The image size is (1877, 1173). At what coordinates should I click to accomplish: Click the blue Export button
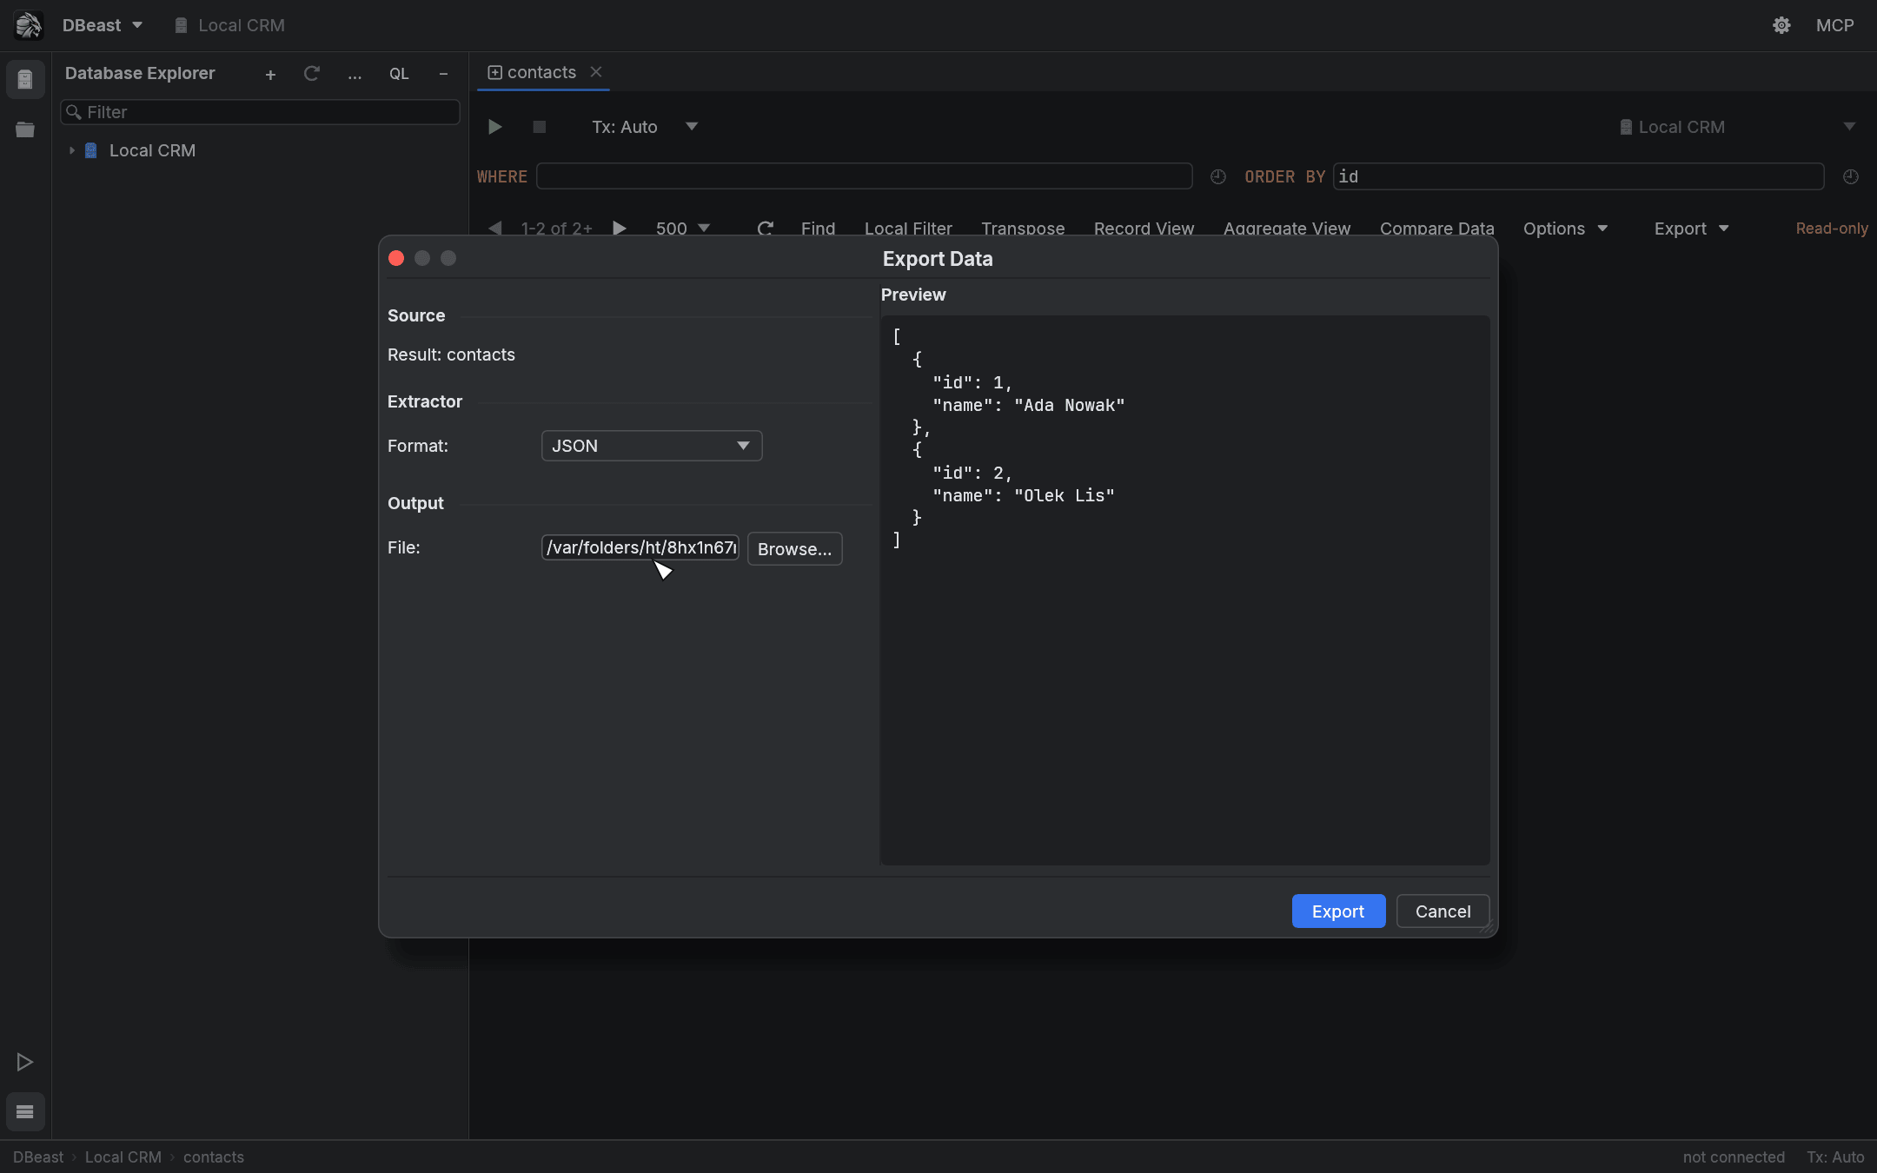pos(1338,911)
